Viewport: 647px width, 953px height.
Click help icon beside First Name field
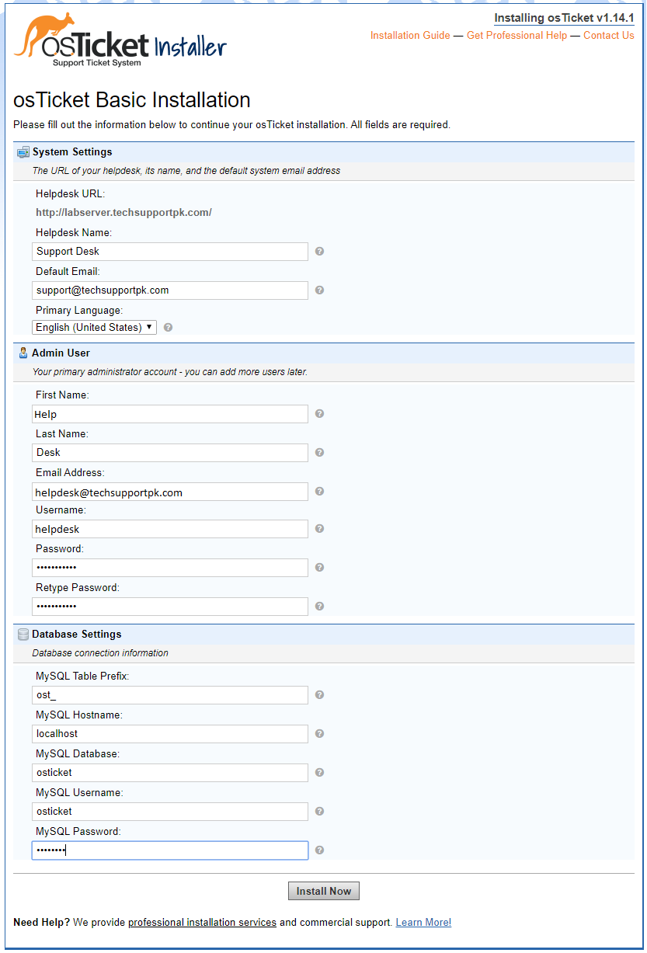[319, 414]
